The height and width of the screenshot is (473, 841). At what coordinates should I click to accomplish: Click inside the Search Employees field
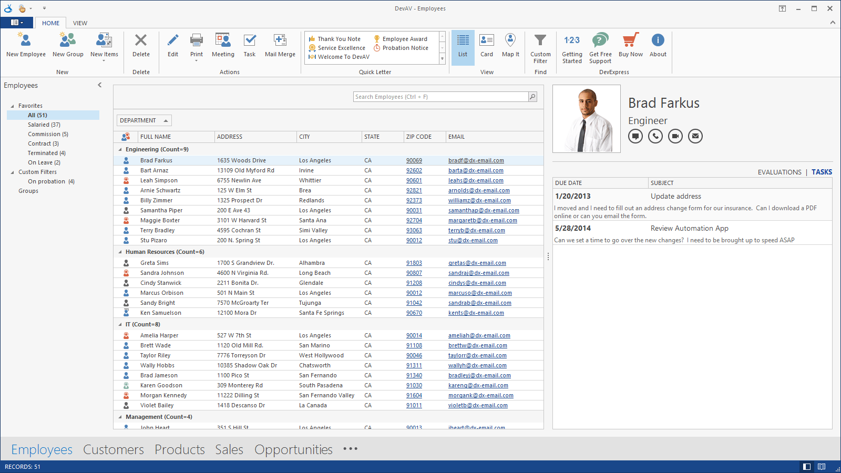click(x=442, y=96)
